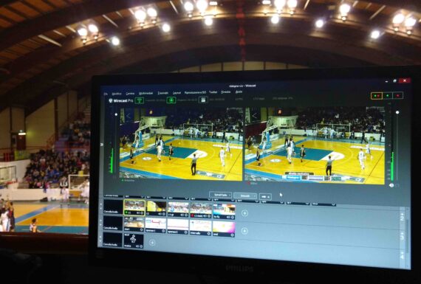The image size is (421, 284).
Task: Click the go arrow transition button
Action: point(265,196)
